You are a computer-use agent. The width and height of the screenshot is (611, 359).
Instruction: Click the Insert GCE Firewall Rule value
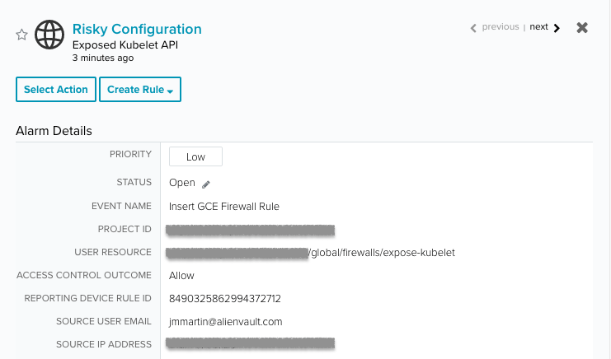tap(224, 206)
